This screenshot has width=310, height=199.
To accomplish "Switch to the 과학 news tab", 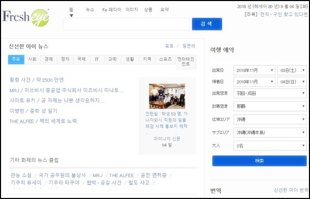I will click(113, 59).
